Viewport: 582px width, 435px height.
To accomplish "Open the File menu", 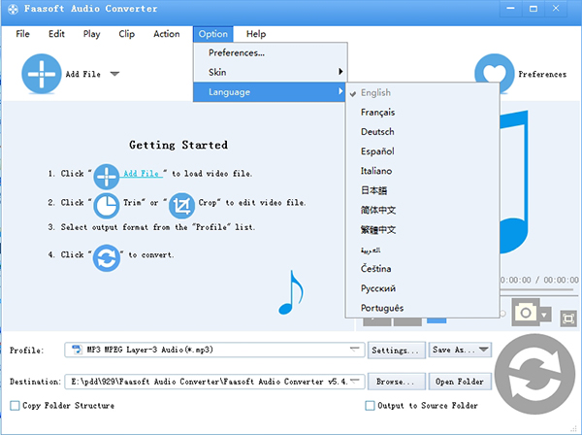I will click(22, 34).
